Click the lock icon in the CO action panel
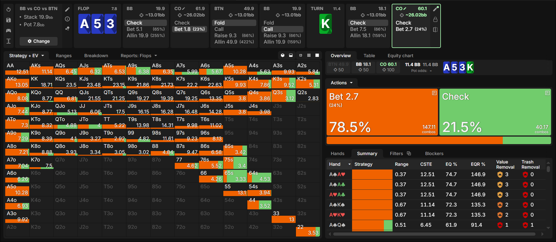 [435, 20]
